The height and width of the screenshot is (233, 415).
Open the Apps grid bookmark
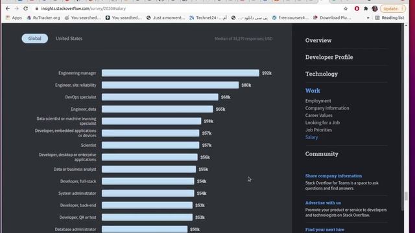pos(14,17)
